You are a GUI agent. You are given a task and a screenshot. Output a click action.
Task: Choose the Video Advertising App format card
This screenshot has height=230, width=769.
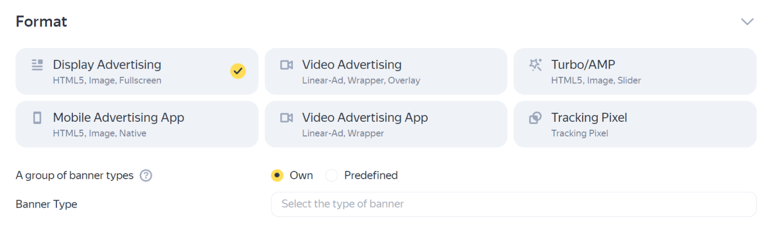point(386,124)
